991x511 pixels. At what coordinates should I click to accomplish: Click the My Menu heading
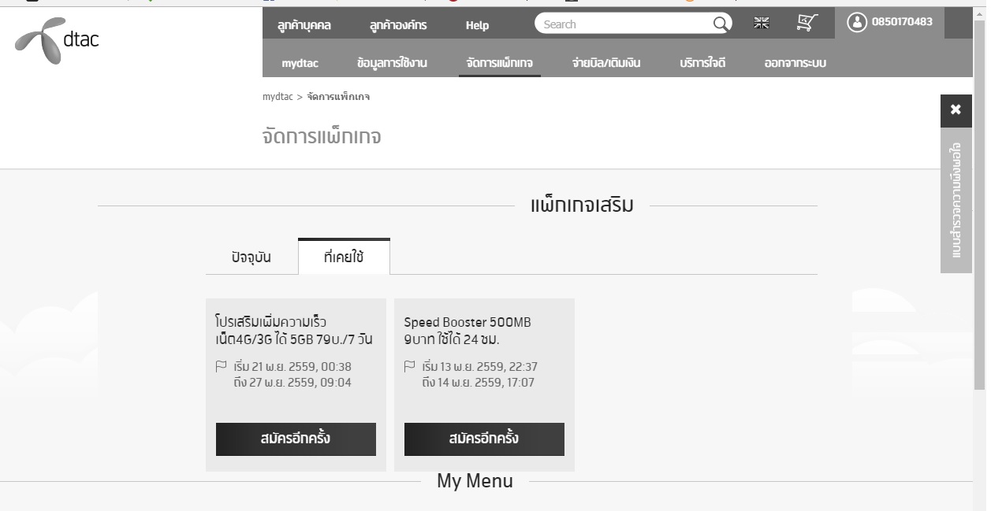pyautogui.click(x=475, y=481)
